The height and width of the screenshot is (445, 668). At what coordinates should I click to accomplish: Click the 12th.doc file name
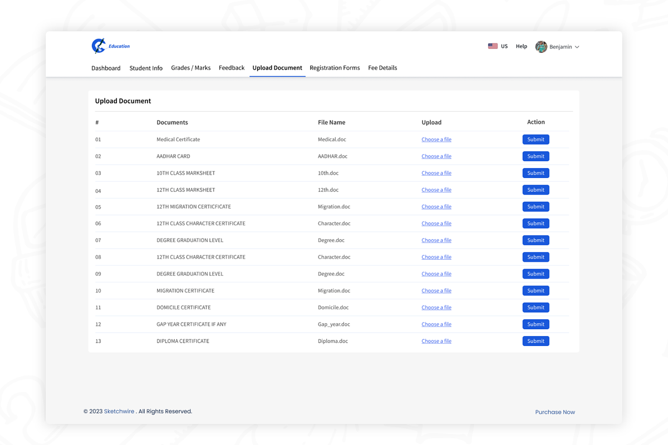pyautogui.click(x=328, y=190)
